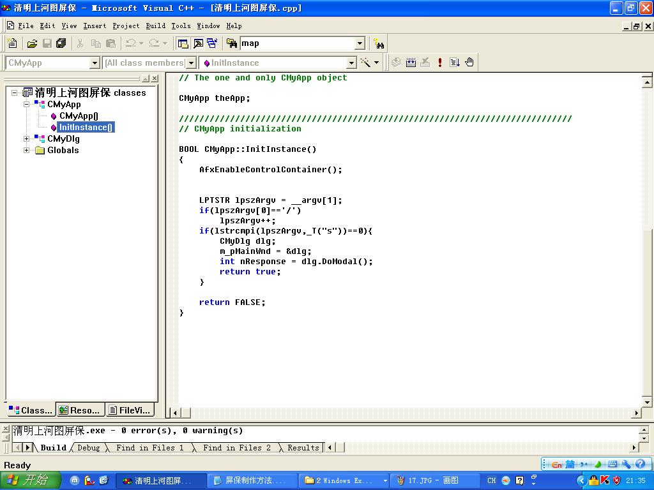Switch to the Find in Files 2 tab

click(236, 447)
